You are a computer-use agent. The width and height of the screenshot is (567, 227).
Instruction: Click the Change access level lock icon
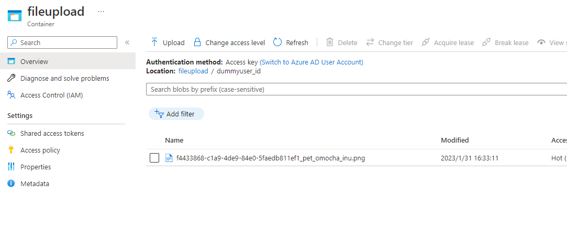coord(197,42)
